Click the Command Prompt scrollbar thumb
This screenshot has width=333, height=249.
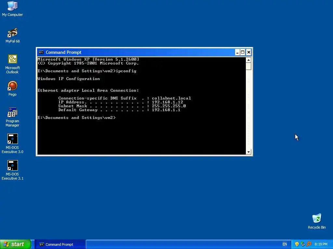tap(248, 66)
